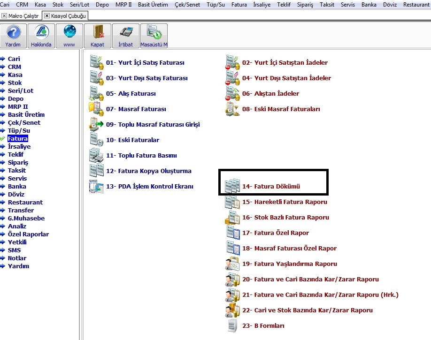Click icon beside 22- Cari ve Stok Bazında Kar/Zarar
Screen dimensions: 431x340
pyautogui.click(x=232, y=310)
